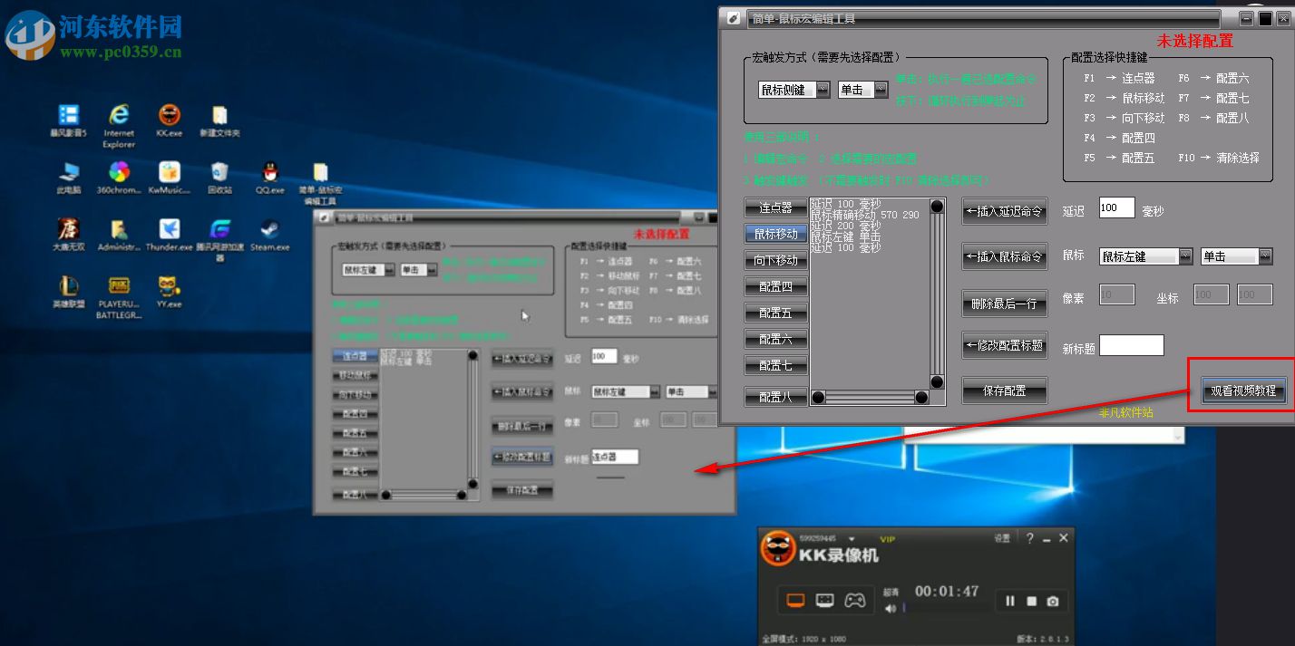Select the 配置八 config tab
The width and height of the screenshot is (1295, 646).
[x=775, y=396]
